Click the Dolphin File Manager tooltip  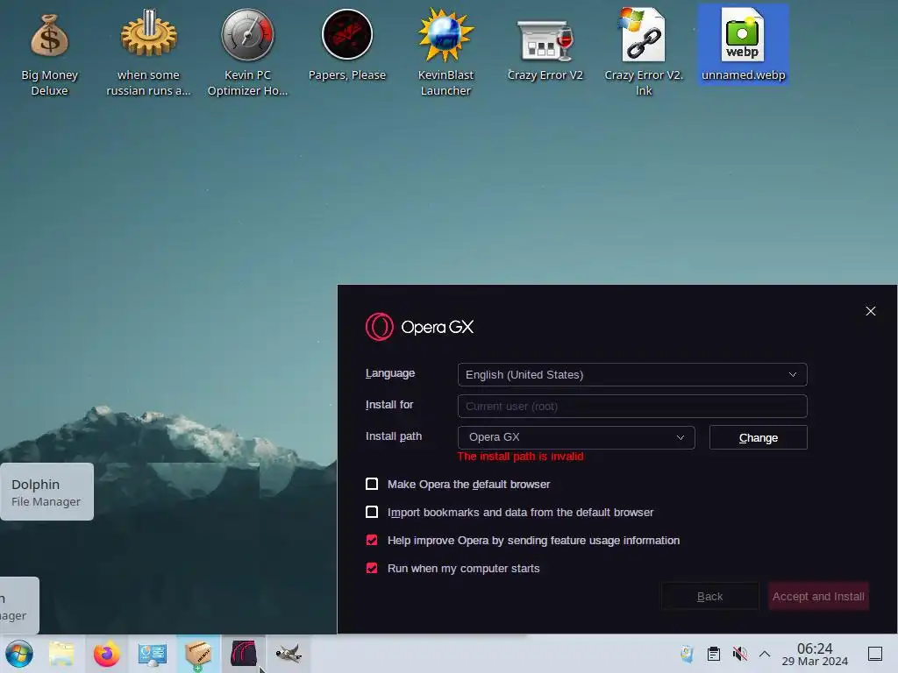(47, 492)
